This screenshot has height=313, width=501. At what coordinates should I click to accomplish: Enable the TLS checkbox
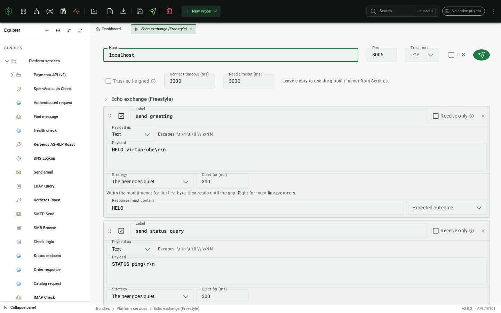pos(451,55)
